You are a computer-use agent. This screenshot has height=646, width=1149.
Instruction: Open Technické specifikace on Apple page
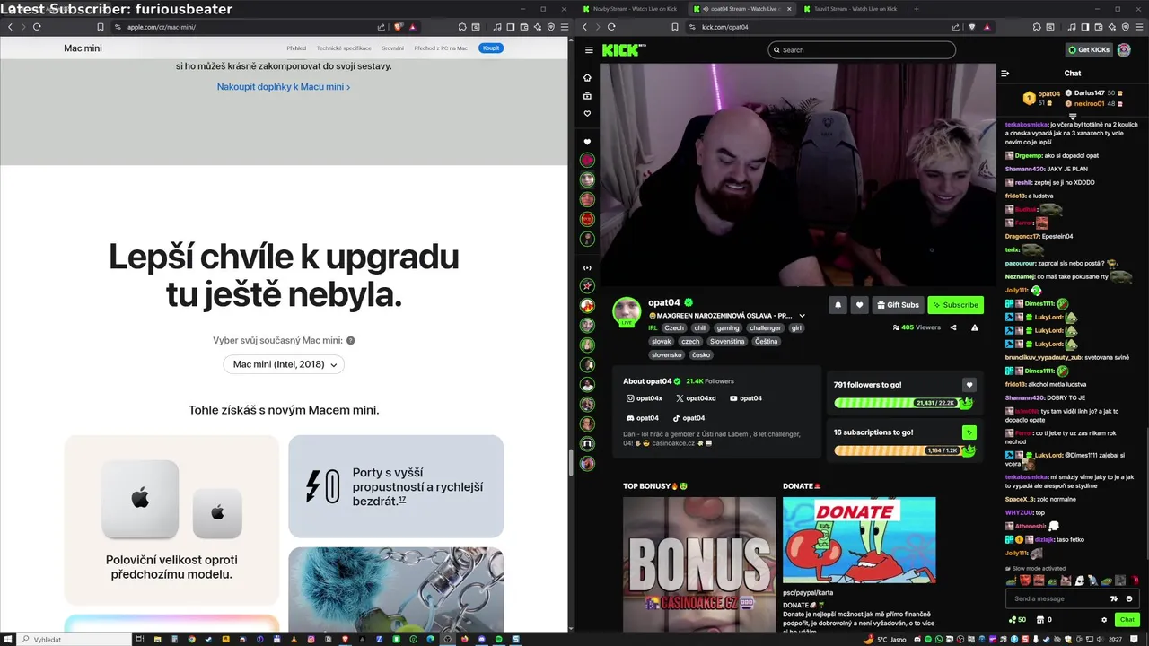[x=344, y=48]
